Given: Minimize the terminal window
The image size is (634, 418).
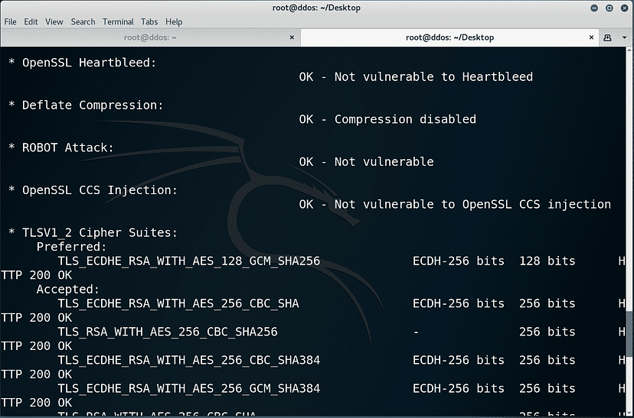Looking at the screenshot, I should point(594,8).
